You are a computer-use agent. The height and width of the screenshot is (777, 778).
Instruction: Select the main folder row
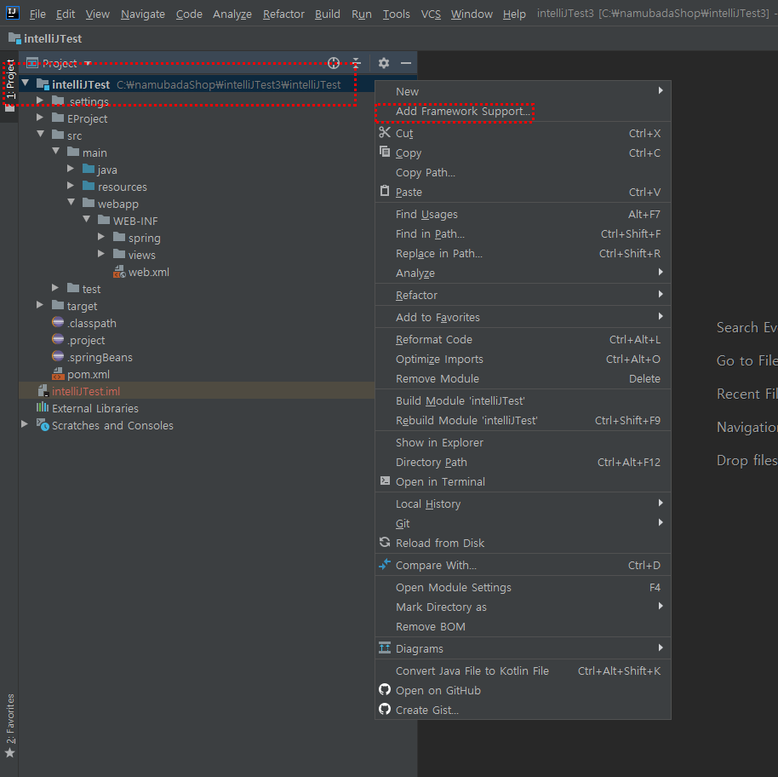[x=197, y=153]
